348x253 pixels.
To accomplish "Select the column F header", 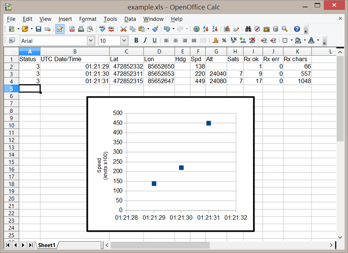I will tap(197, 52).
